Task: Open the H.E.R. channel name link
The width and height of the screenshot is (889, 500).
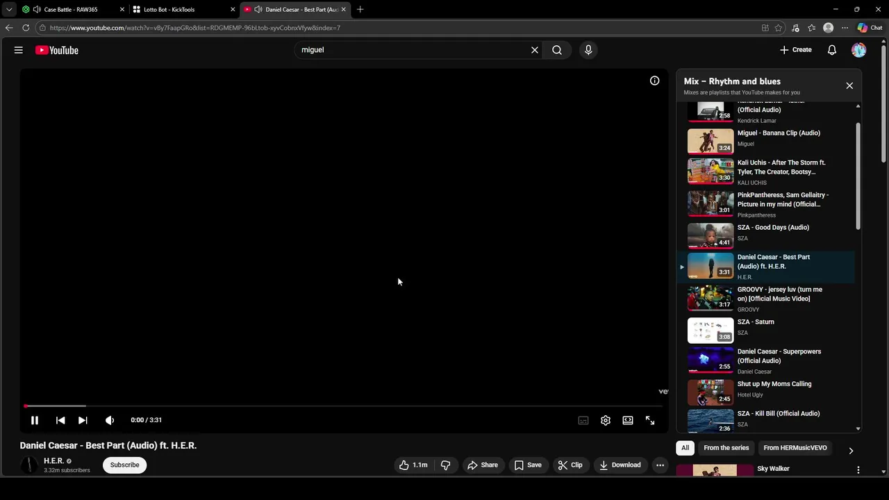Action: [x=53, y=461]
